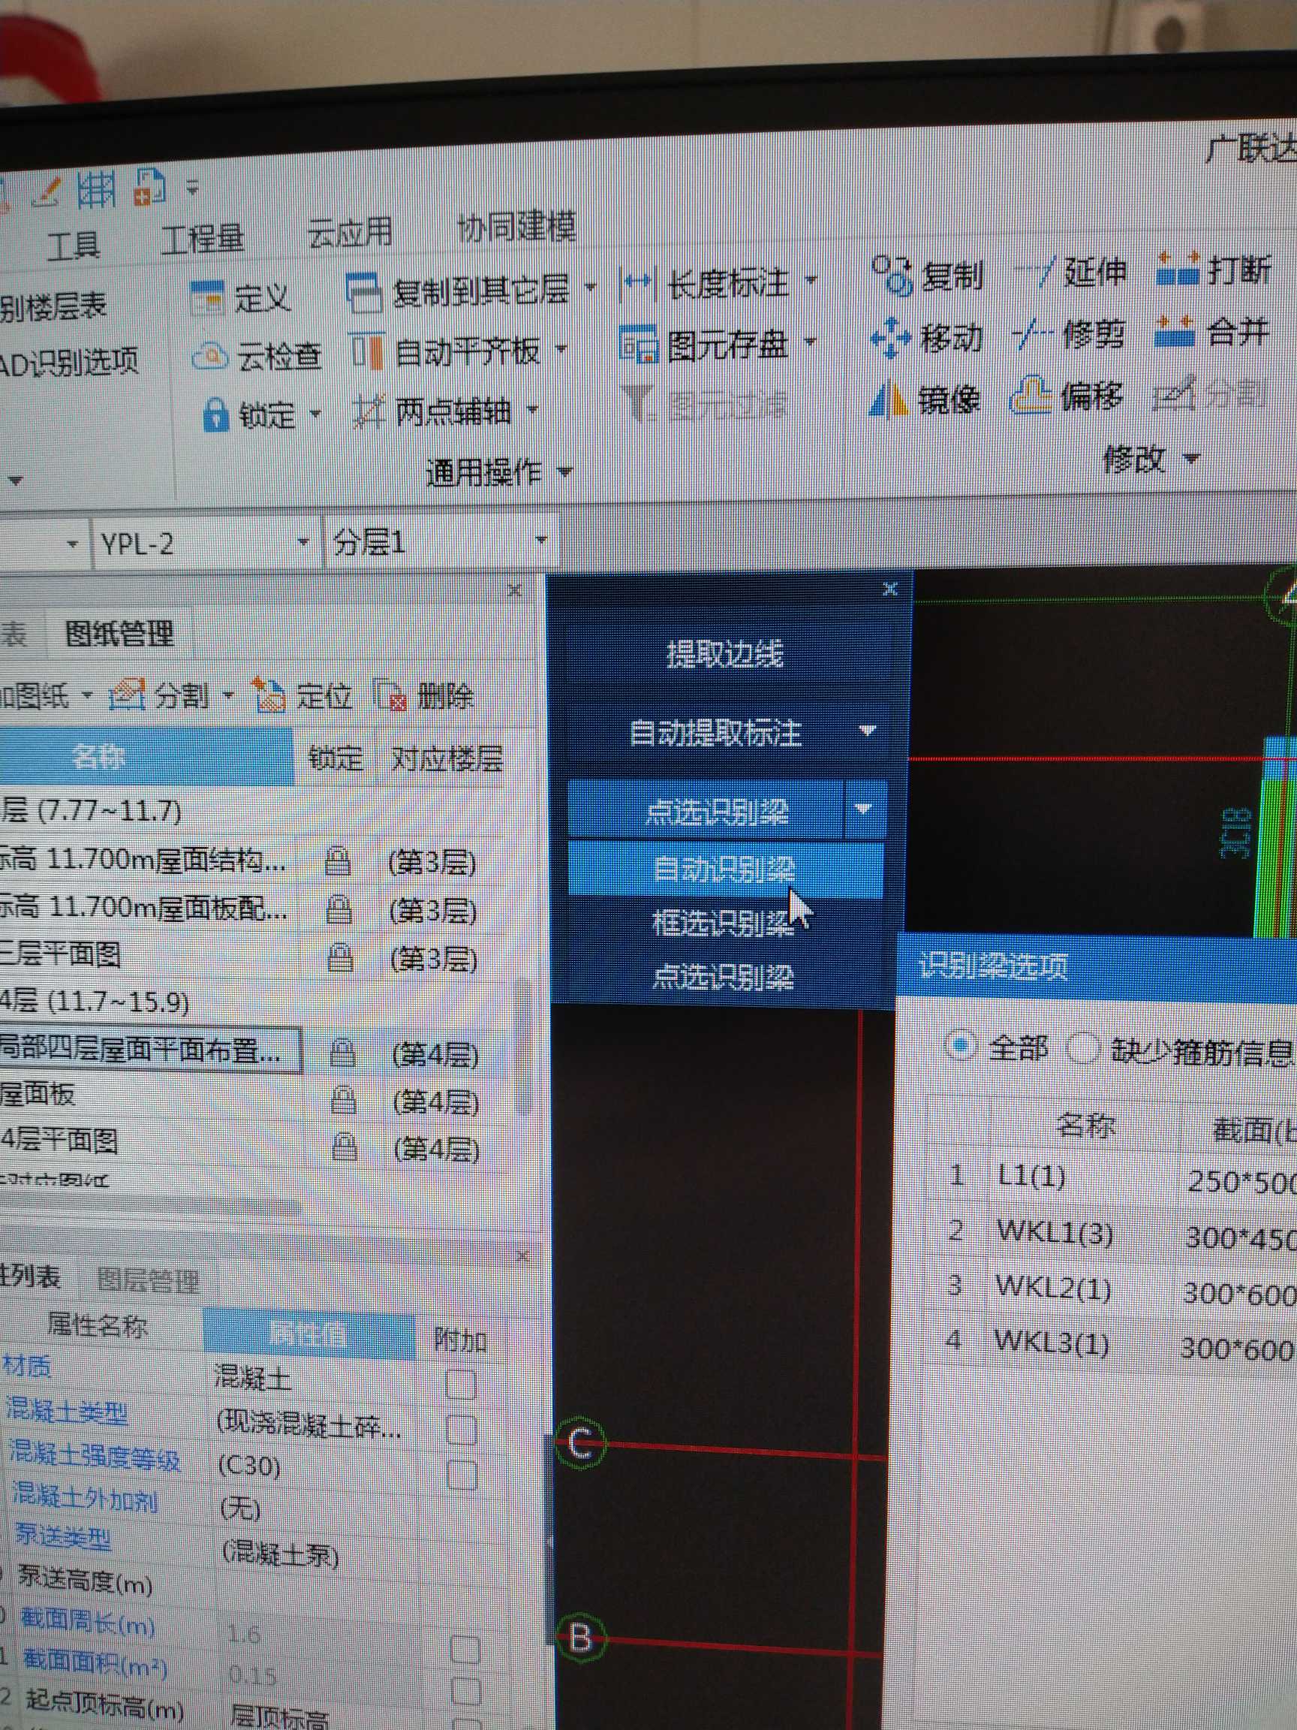Image resolution: width=1297 pixels, height=1730 pixels.
Task: Toggle 附加 checkbox for 混凝土类型 row
Action: (462, 1429)
